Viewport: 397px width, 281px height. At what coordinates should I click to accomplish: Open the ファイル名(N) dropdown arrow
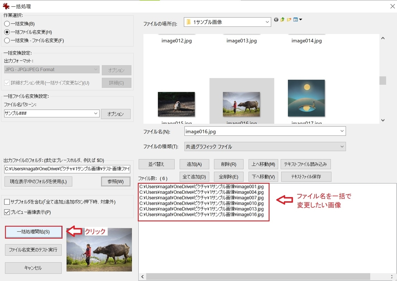point(342,131)
